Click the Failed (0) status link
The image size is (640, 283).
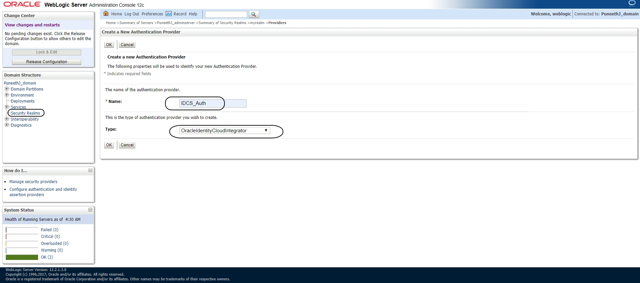[x=50, y=230]
